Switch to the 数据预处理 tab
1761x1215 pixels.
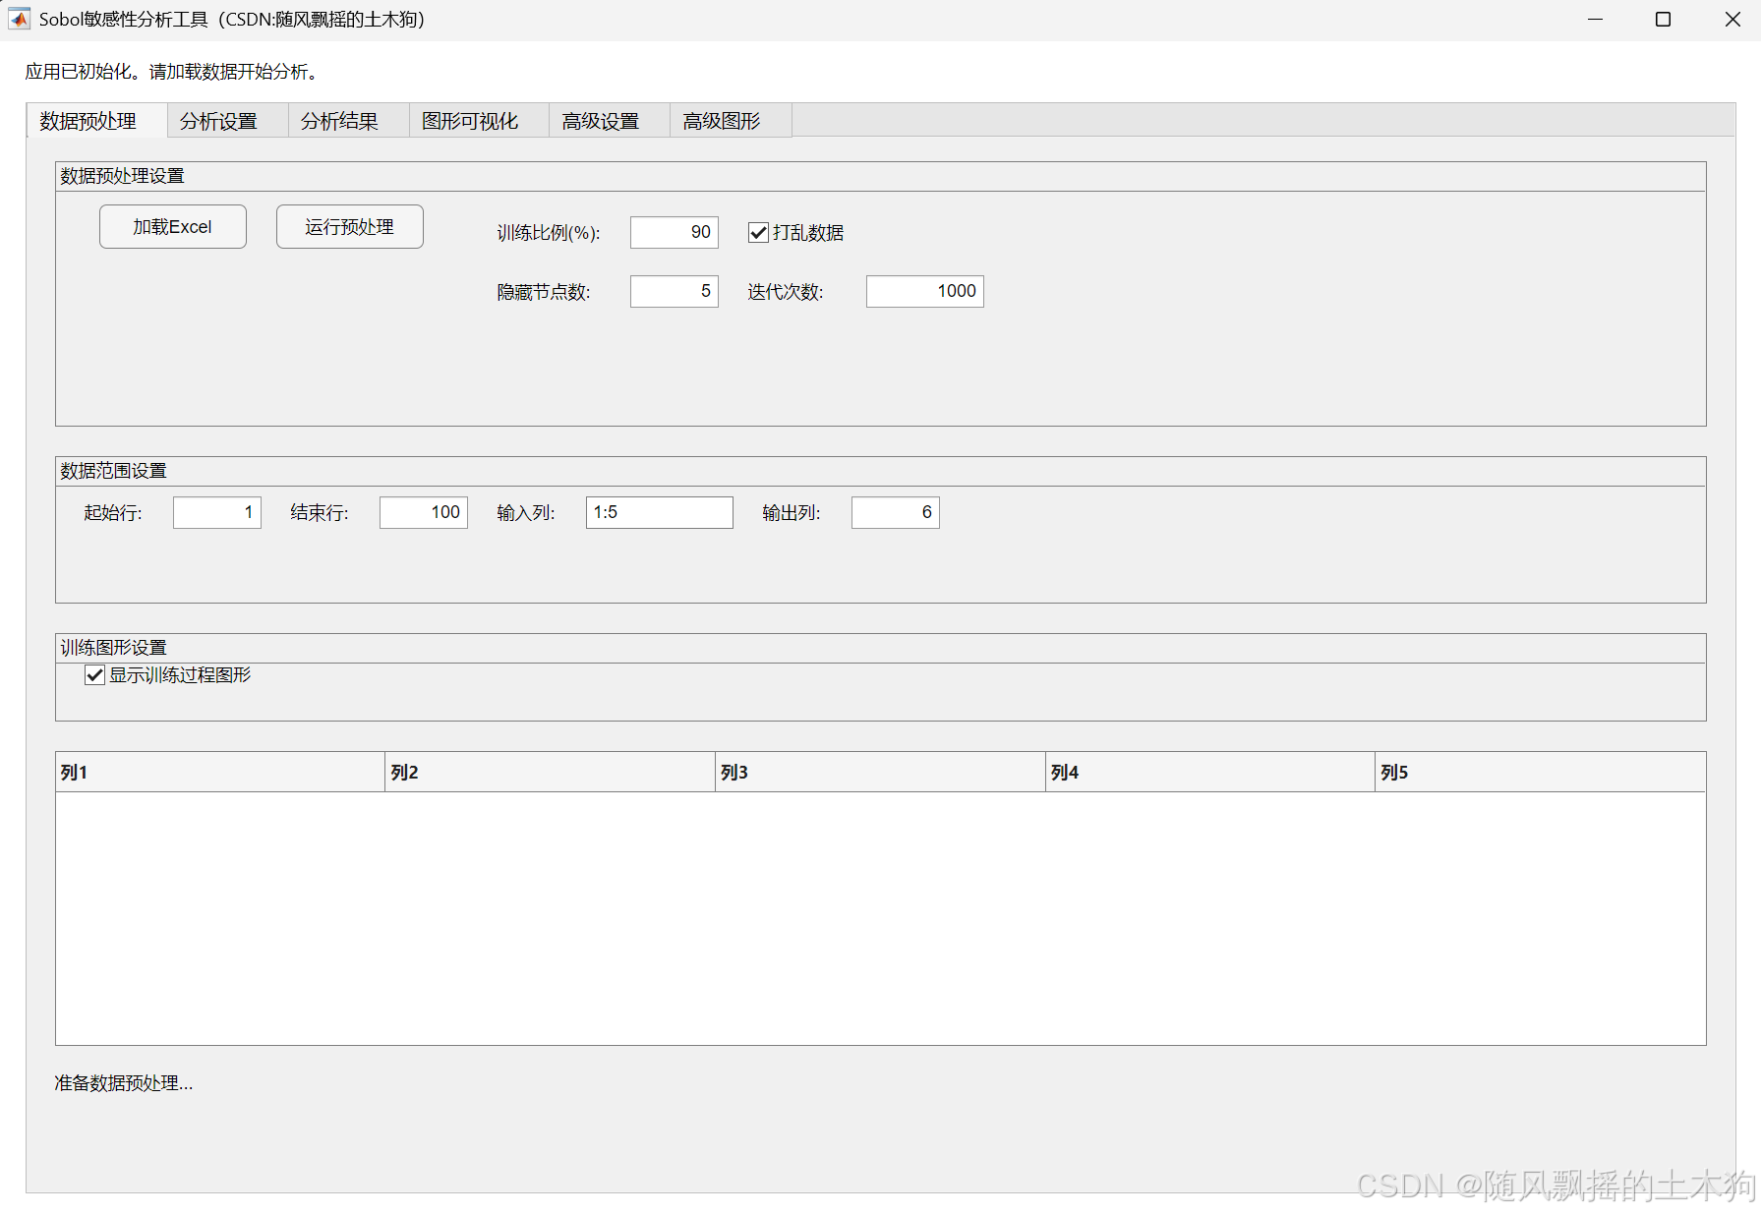click(x=96, y=120)
